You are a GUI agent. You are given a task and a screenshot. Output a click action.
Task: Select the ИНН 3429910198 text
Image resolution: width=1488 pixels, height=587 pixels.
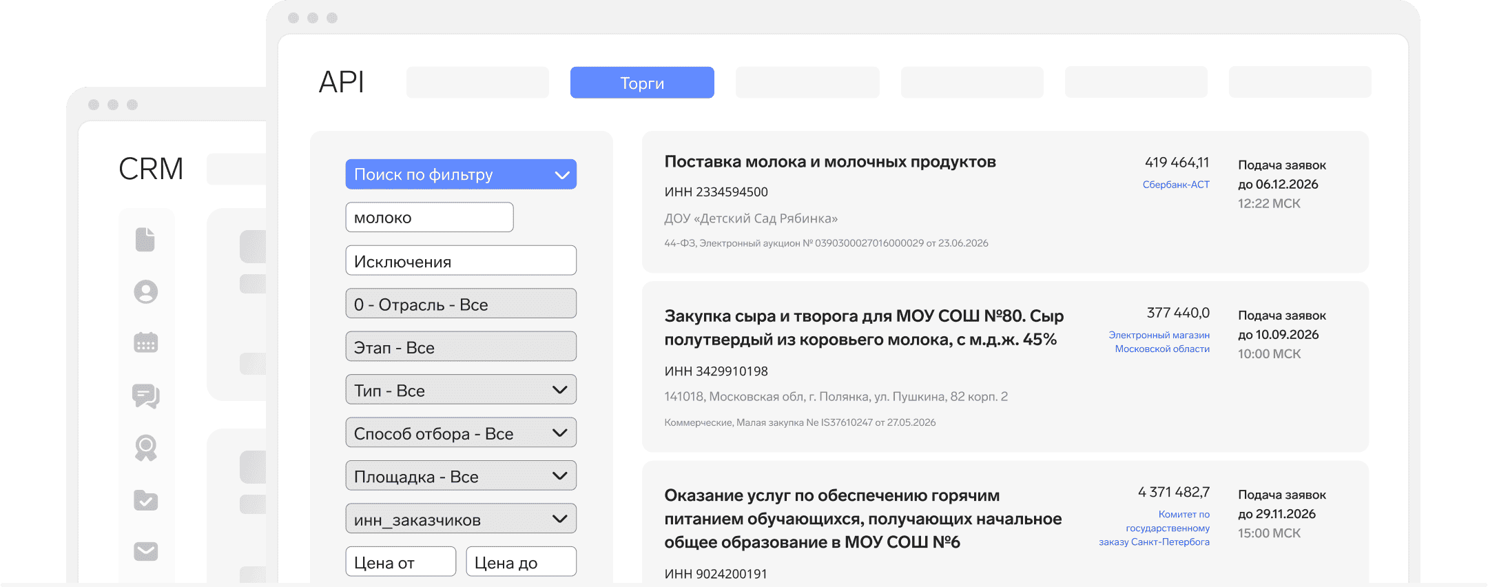[716, 371]
